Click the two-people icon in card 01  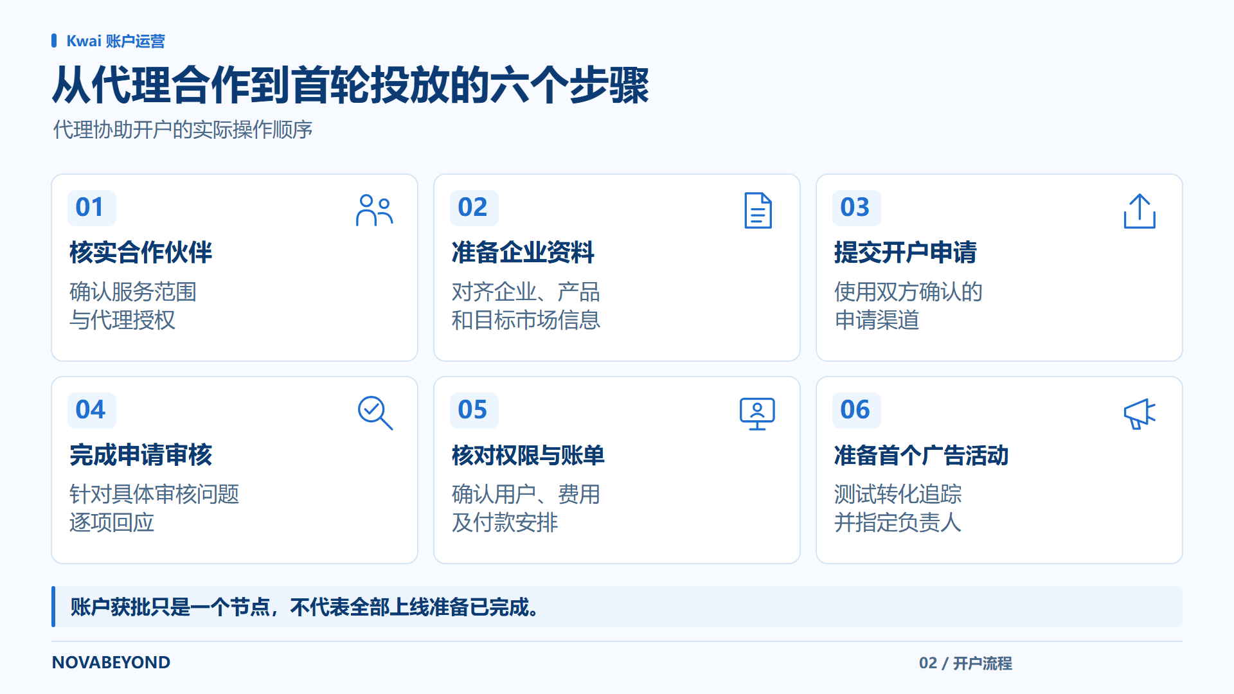pyautogui.click(x=375, y=210)
